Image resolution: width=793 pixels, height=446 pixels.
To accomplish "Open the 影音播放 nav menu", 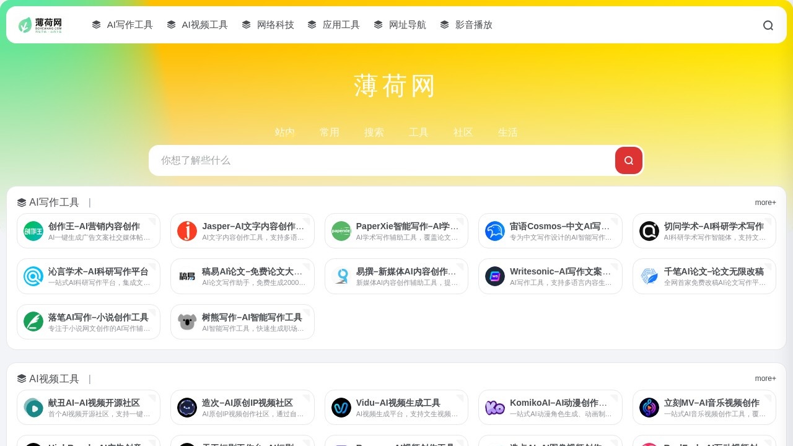I will tap(466, 25).
